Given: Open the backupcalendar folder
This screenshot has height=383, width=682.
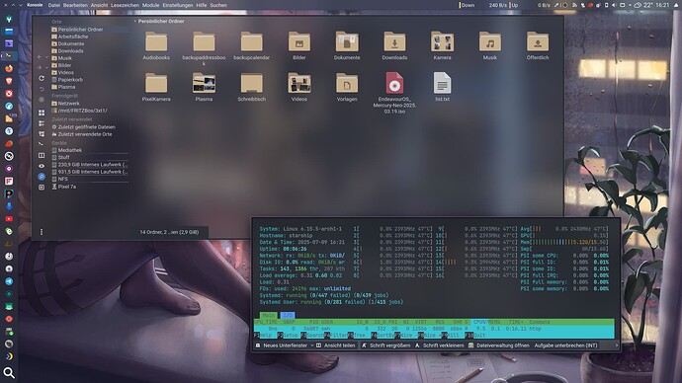Looking at the screenshot, I should 251,45.
